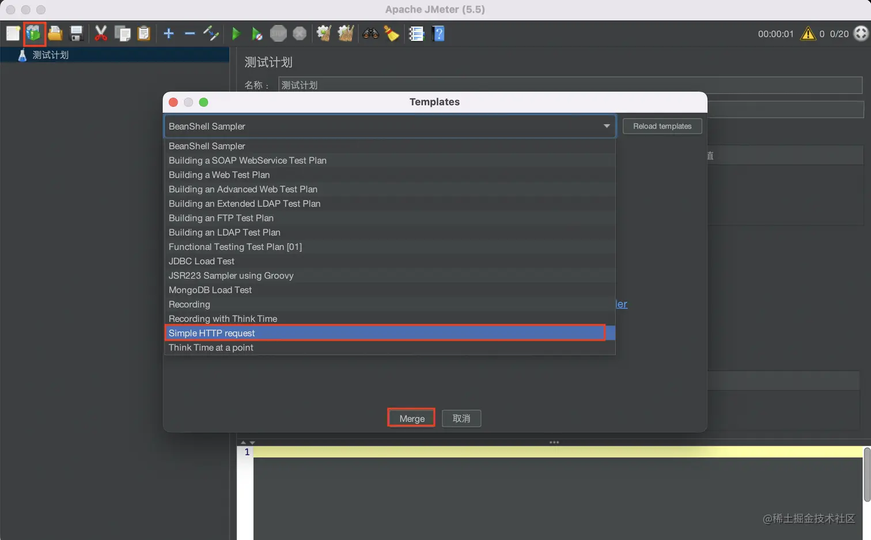
Task: Click the partially hidden blue hyperlink
Action: pos(622,304)
